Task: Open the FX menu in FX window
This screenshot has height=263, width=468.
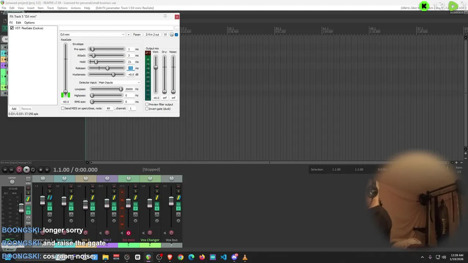Action: [x=11, y=23]
